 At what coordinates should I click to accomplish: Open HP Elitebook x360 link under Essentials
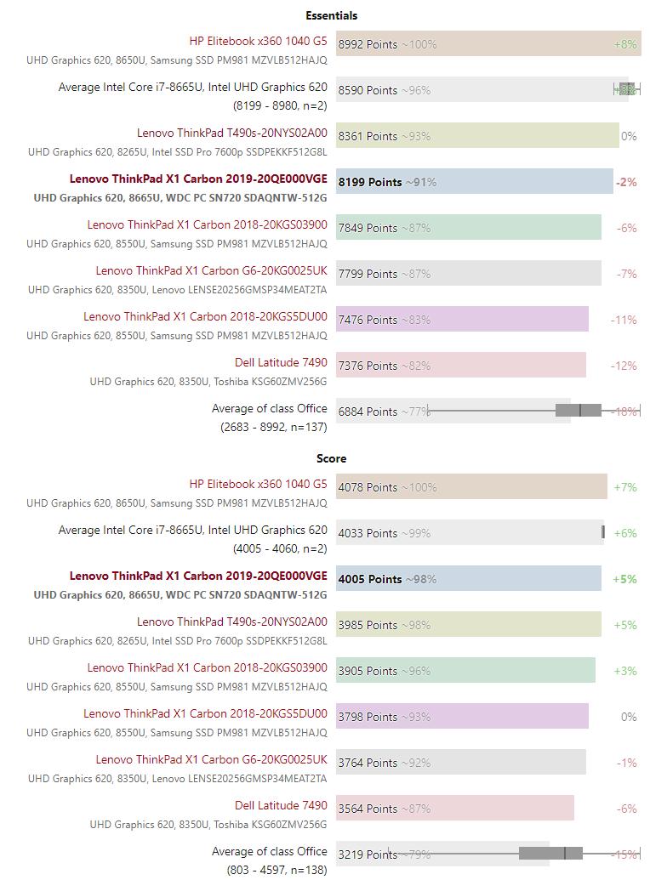tap(258, 41)
